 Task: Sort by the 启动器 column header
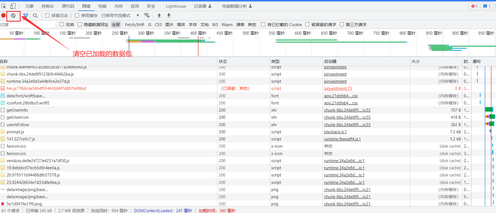[x=366, y=61]
